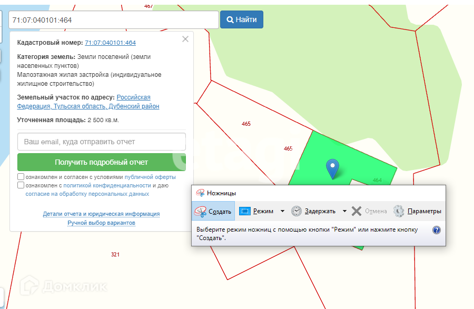
Task: Expand the Задержать dropdown arrow
Action: point(344,211)
